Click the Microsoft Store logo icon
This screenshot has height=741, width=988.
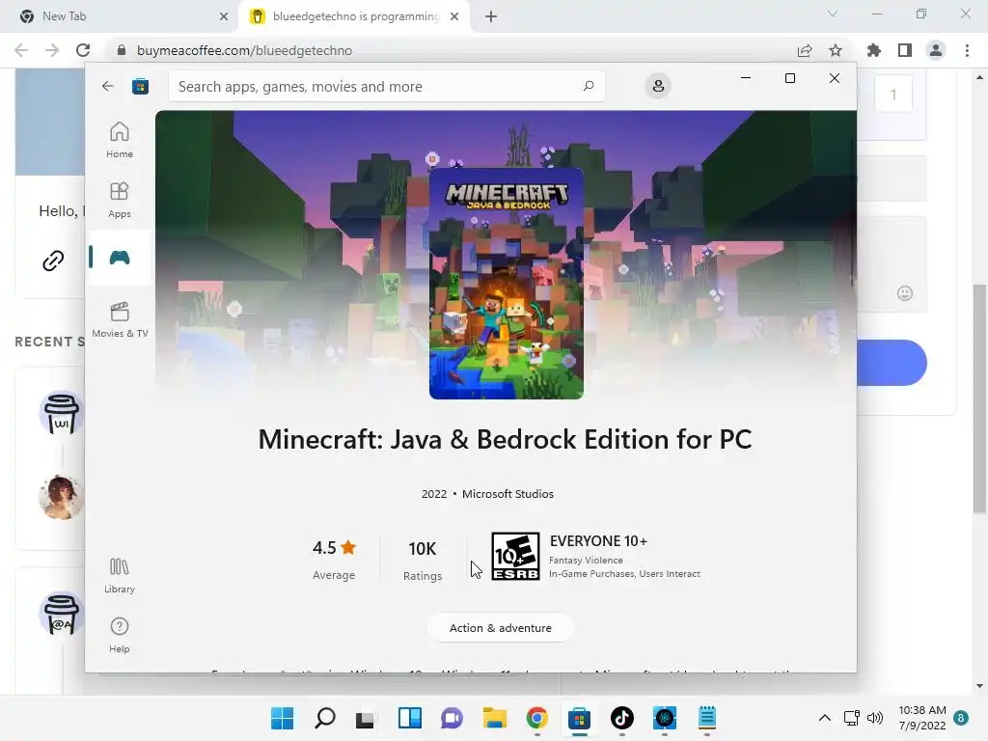point(140,86)
